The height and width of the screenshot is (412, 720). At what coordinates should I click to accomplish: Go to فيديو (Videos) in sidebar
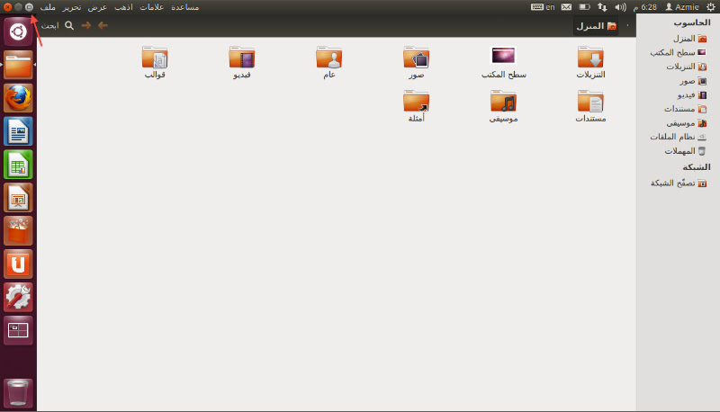[691, 94]
